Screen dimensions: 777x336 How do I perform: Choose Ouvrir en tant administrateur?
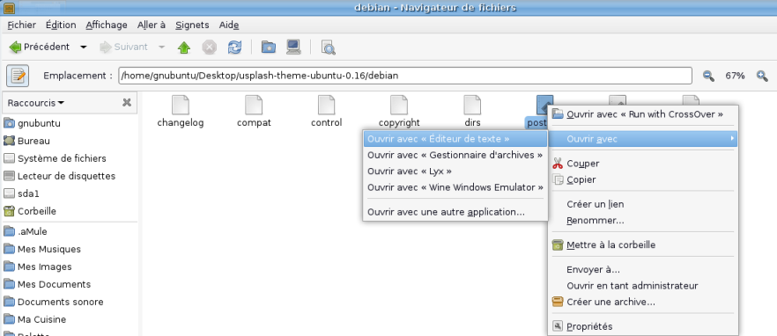tap(643, 286)
